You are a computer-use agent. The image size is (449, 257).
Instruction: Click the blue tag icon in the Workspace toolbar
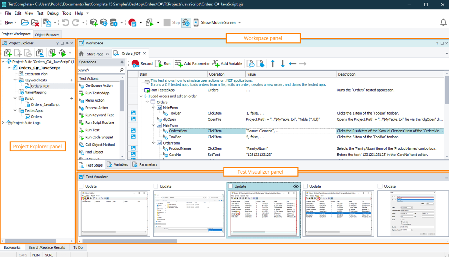(260, 64)
